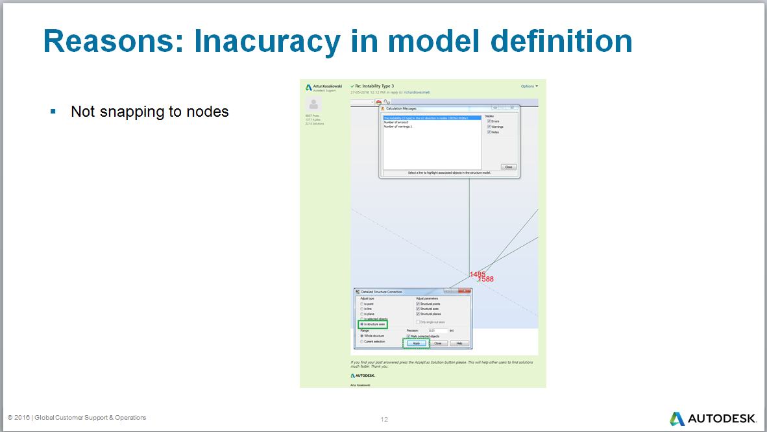Image resolution: width=767 pixels, height=432 pixels.
Task: Select the 'to point' adjust type
Action: click(362, 304)
